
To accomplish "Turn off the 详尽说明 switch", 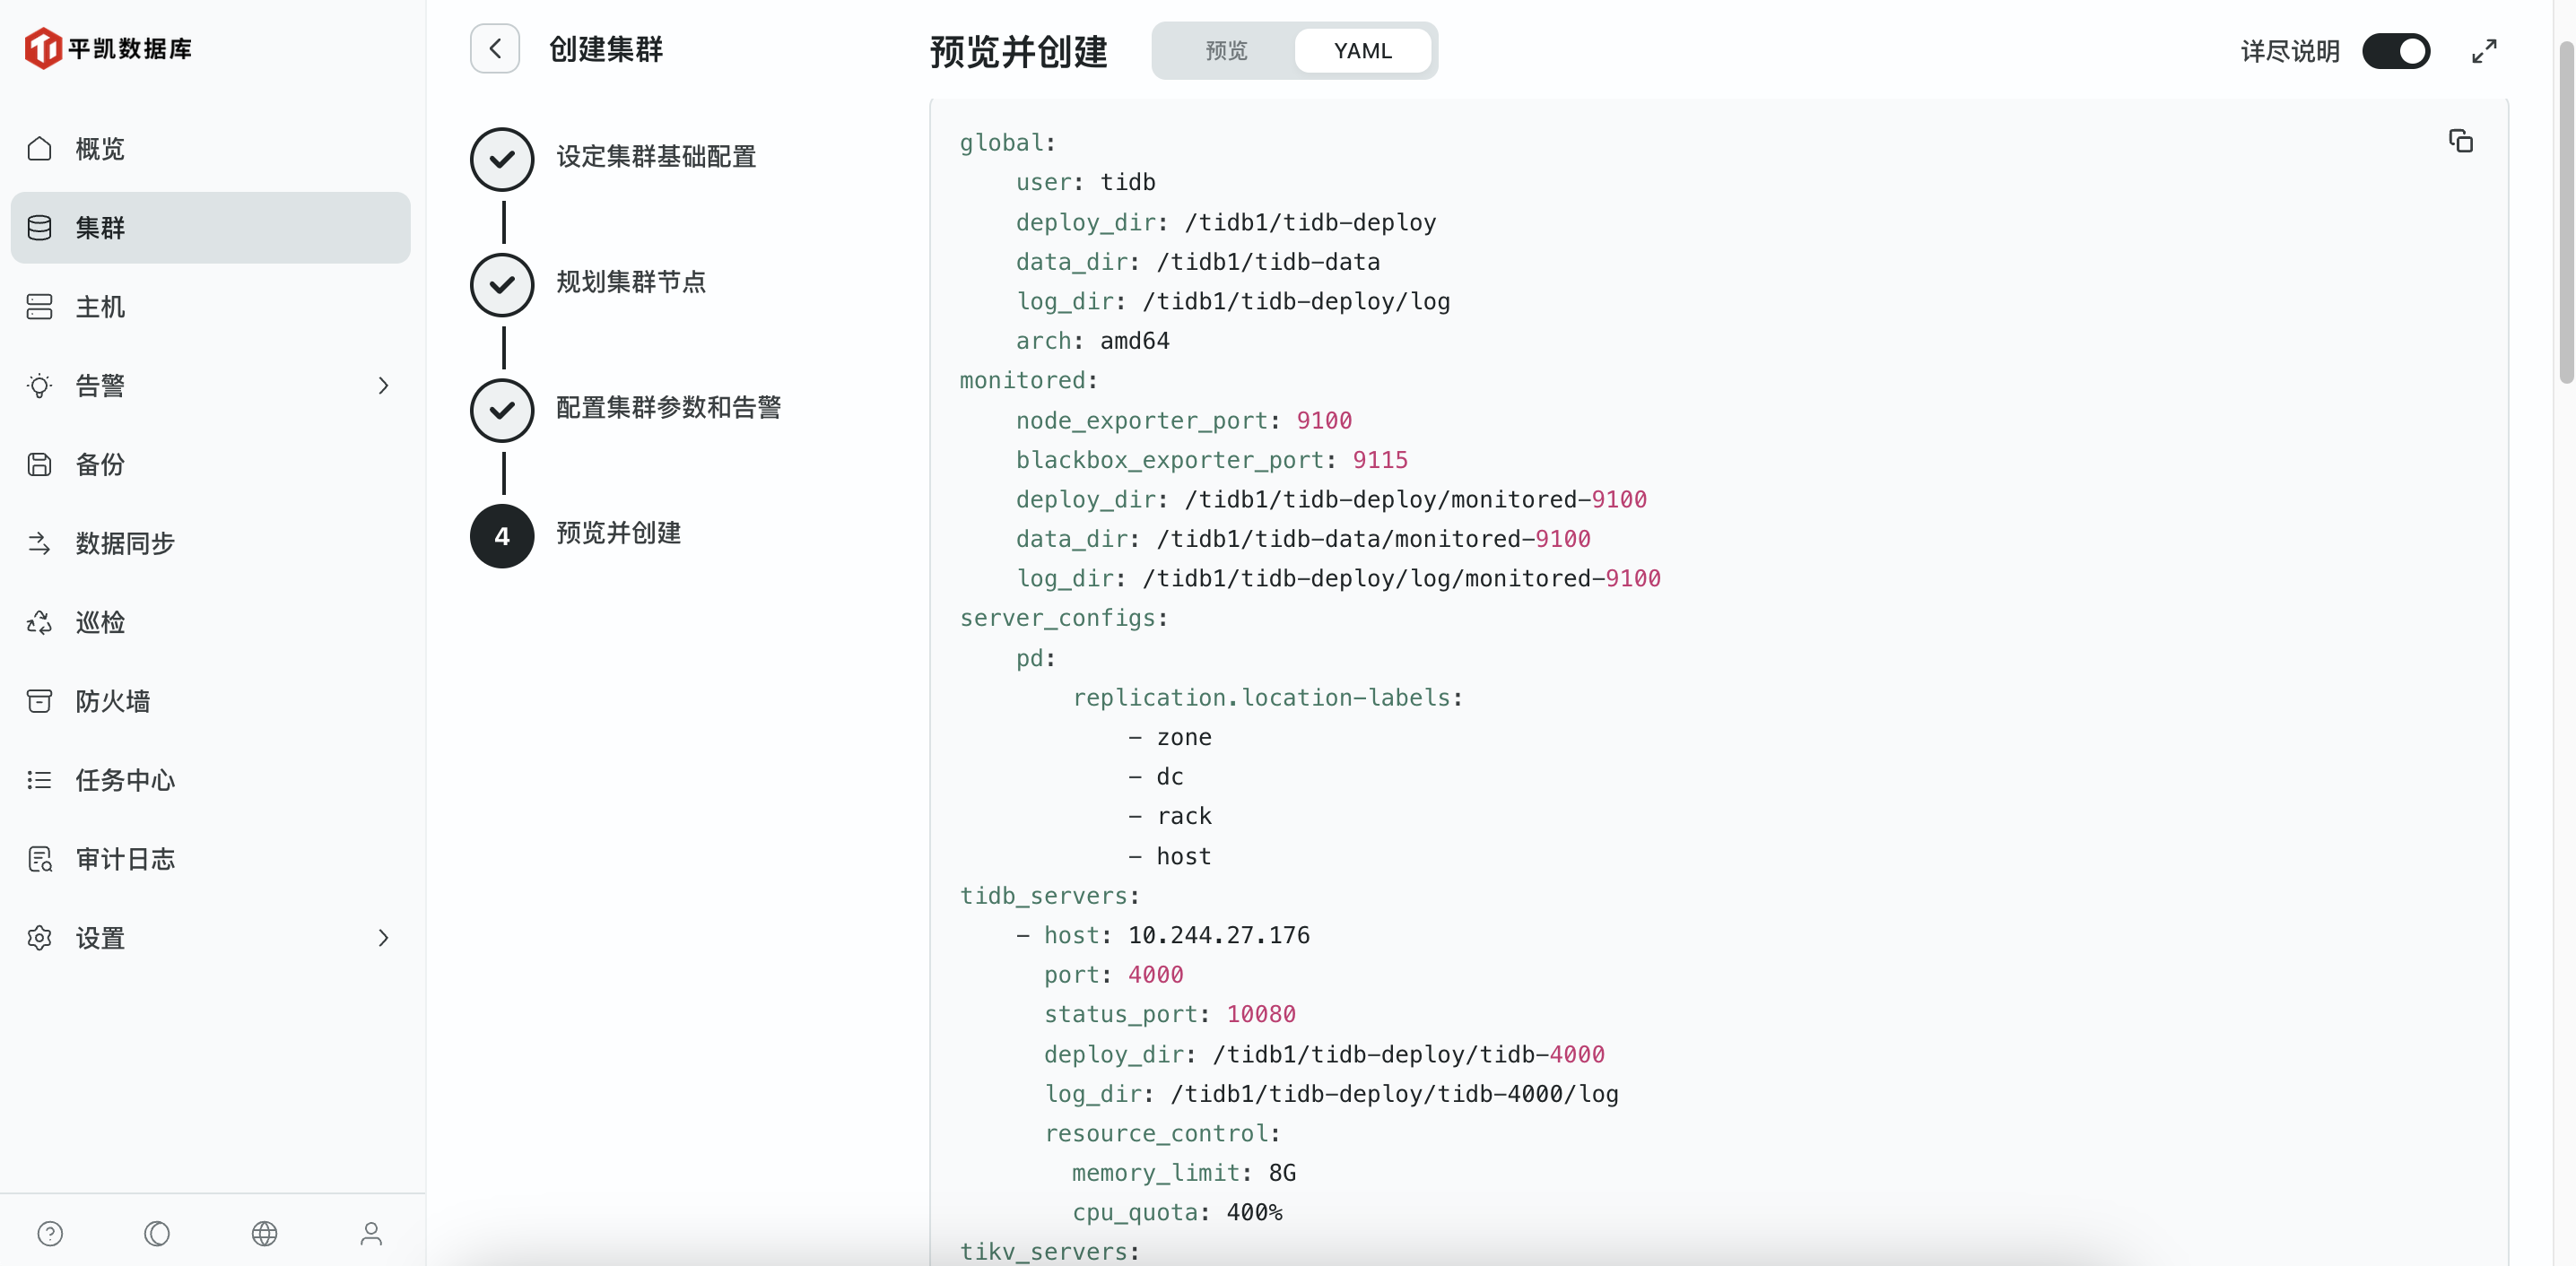I will [2395, 51].
